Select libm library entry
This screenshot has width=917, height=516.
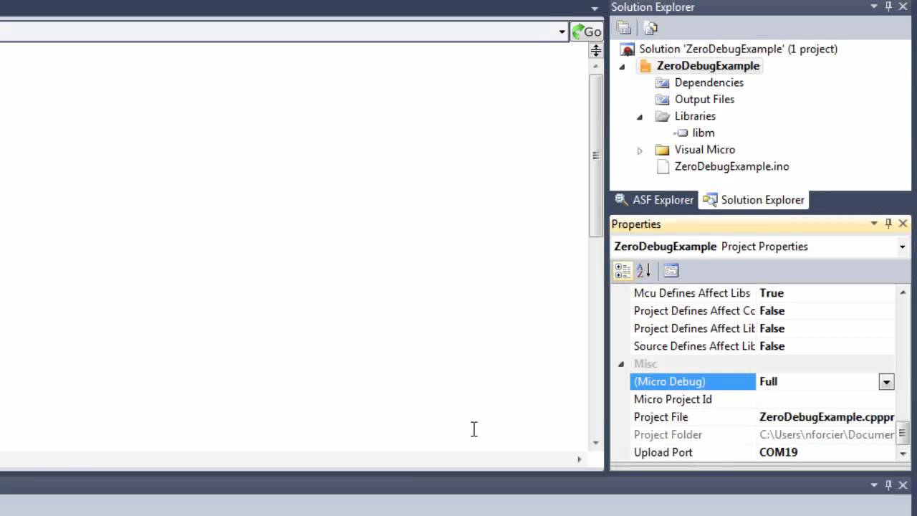pos(703,133)
